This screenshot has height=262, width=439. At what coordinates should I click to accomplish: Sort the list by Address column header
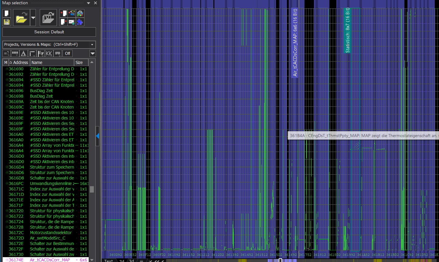pos(20,62)
